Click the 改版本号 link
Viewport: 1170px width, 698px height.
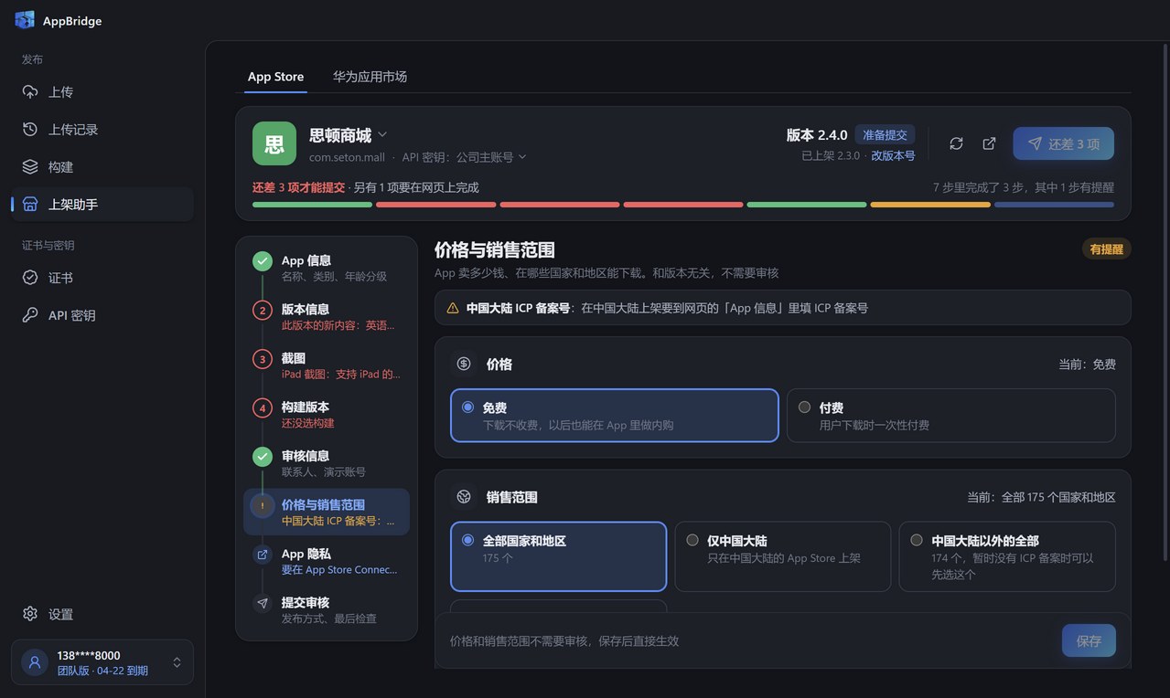pos(893,155)
